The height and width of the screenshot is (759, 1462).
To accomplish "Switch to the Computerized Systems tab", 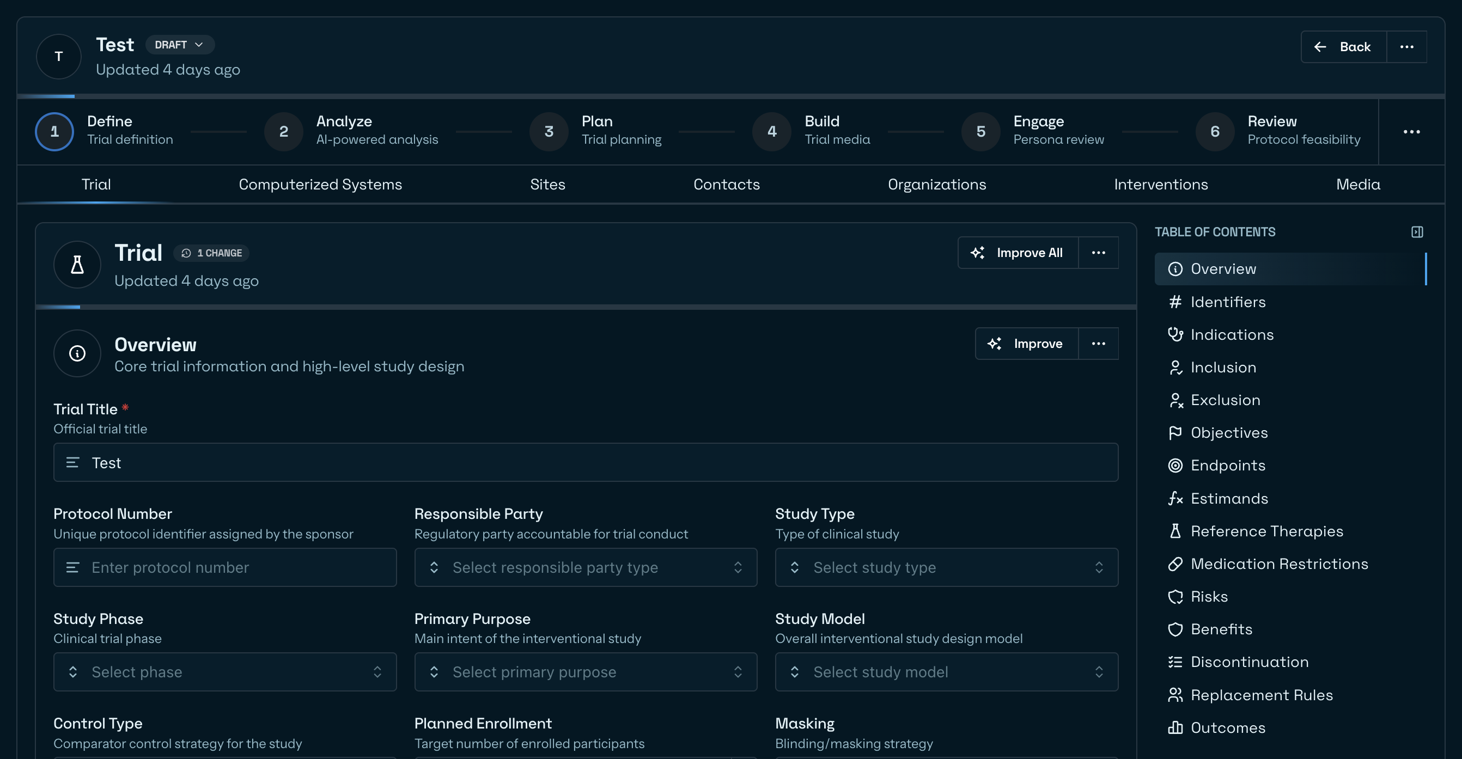I will (320, 185).
